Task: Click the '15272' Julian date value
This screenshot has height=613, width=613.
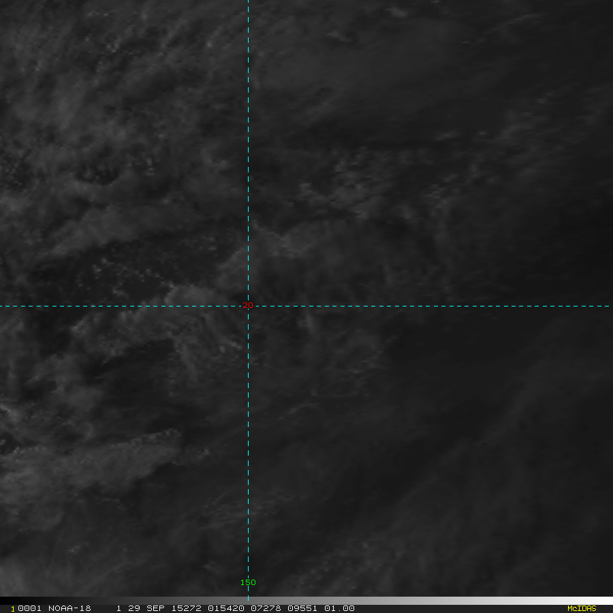Action: 186,608
